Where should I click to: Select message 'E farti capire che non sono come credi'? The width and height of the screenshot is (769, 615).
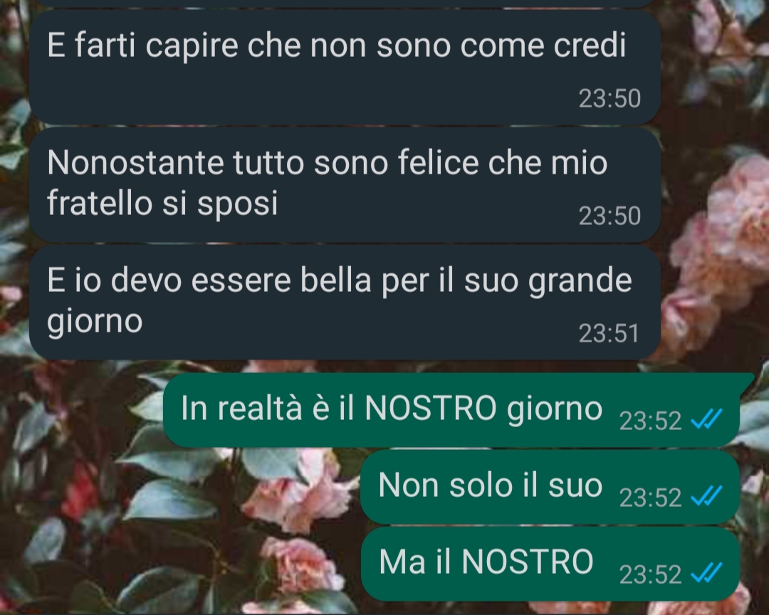345,67
